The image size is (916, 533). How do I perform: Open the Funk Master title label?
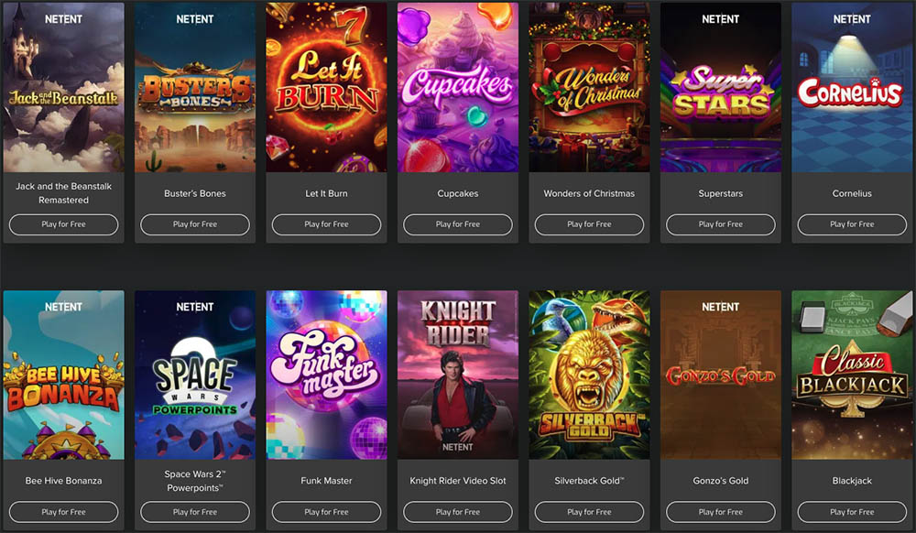(327, 481)
